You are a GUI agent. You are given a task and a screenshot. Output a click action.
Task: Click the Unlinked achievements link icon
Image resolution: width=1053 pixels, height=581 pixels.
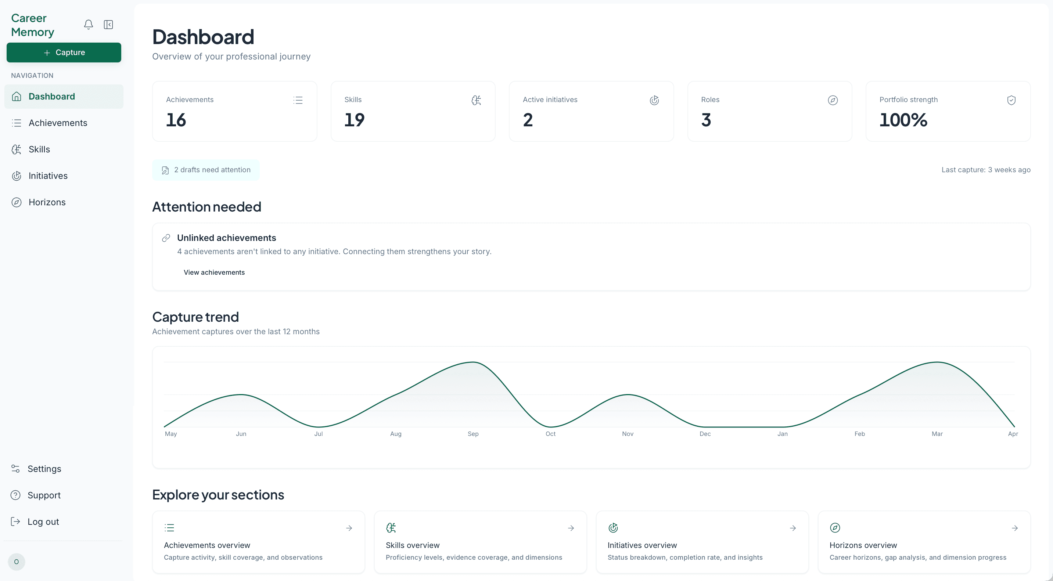point(166,238)
